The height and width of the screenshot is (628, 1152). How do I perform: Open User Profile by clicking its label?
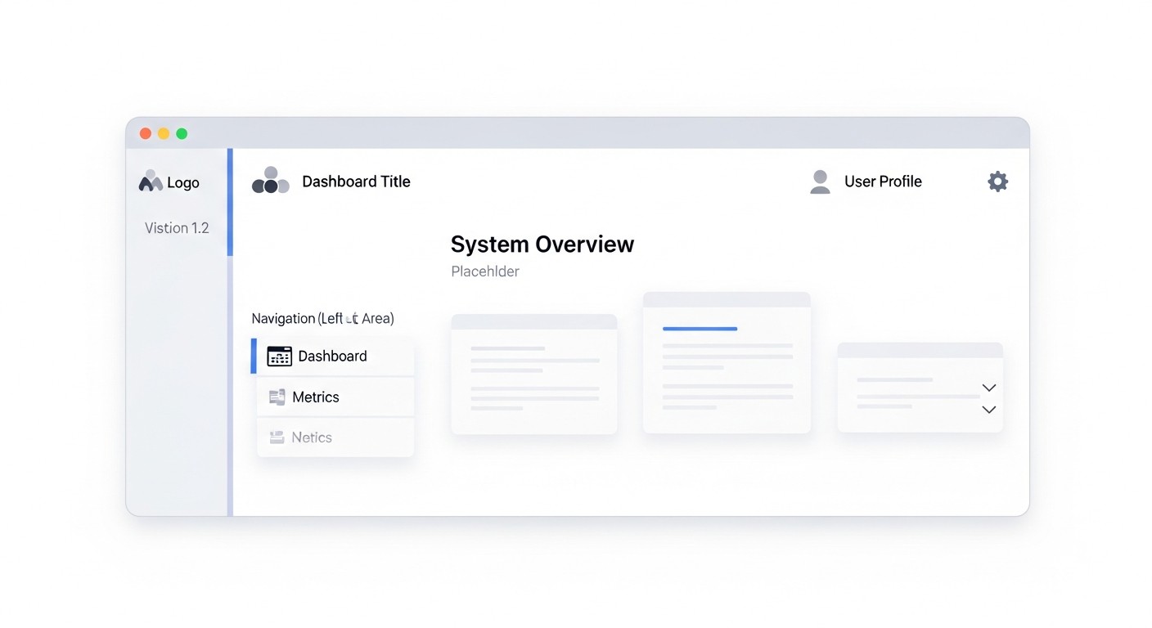pyautogui.click(x=883, y=181)
